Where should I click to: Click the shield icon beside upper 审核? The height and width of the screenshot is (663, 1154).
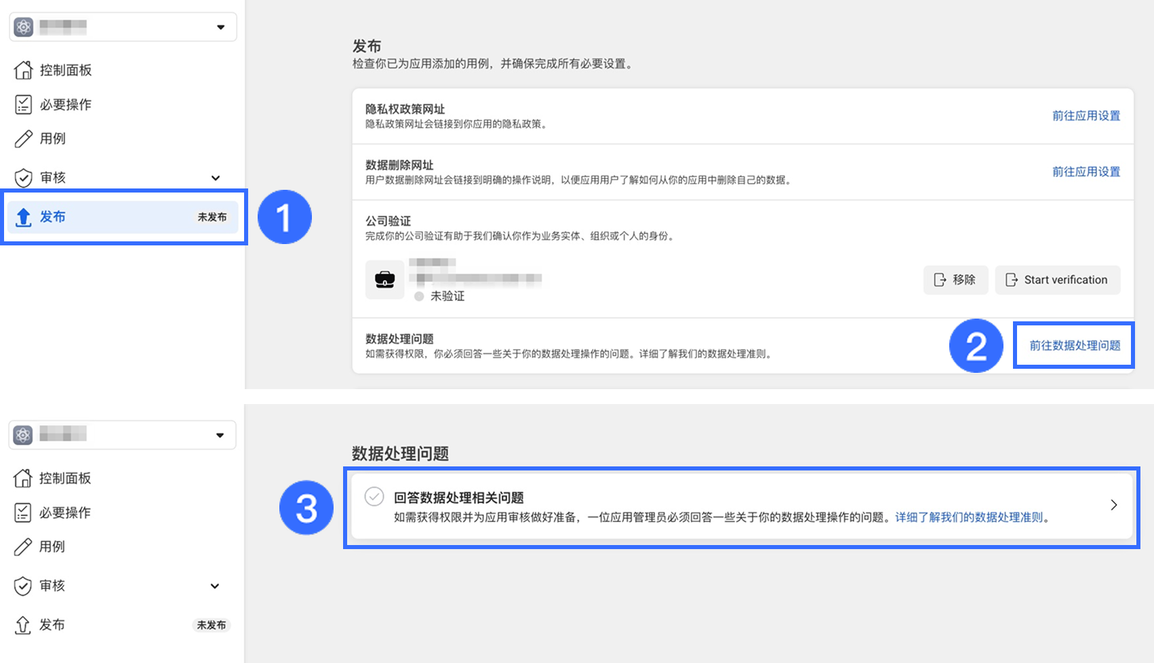(x=23, y=178)
